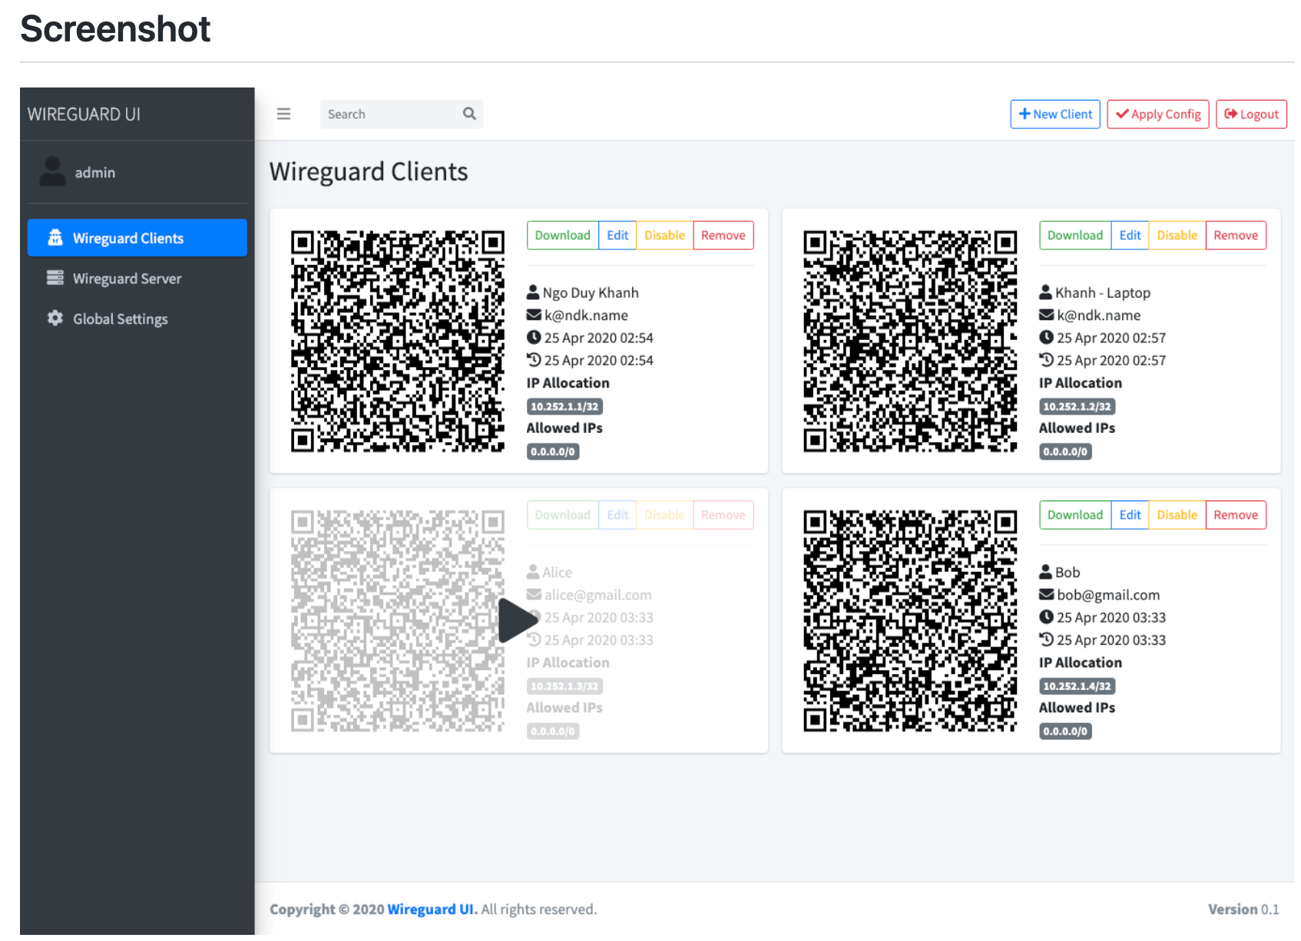Click the admin user avatar icon

pyautogui.click(x=52, y=172)
